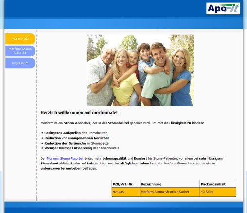Click the 'unbeschwerterem Leben' bold text

(x=61, y=168)
